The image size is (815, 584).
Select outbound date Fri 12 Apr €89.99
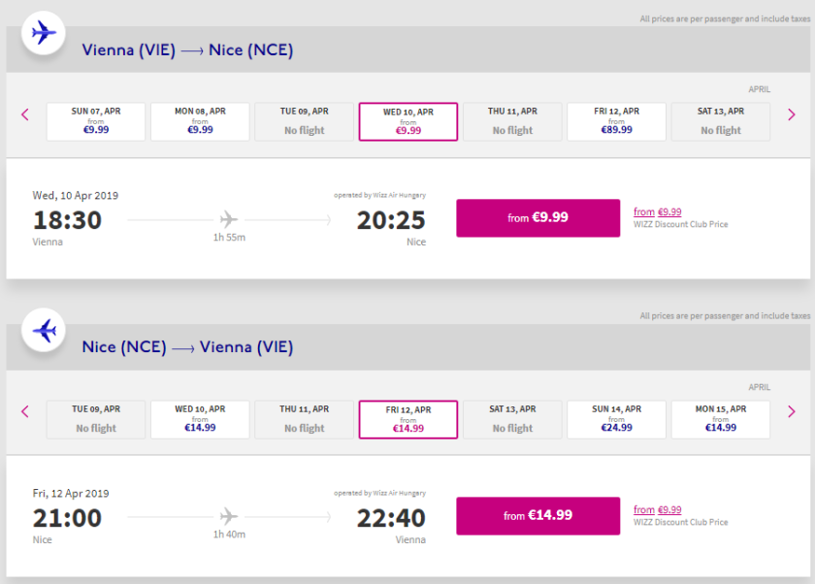point(616,121)
